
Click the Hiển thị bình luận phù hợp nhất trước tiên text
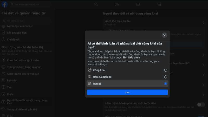point(131,103)
